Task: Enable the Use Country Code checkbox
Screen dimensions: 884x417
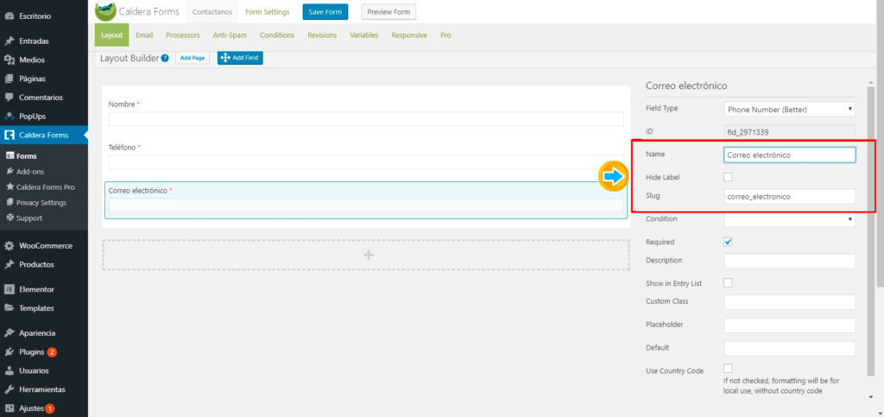Action: [728, 369]
